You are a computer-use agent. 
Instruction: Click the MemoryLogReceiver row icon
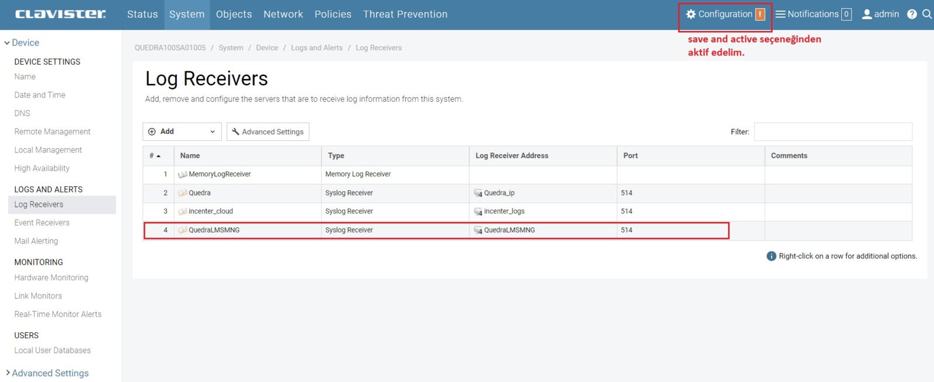(x=183, y=174)
